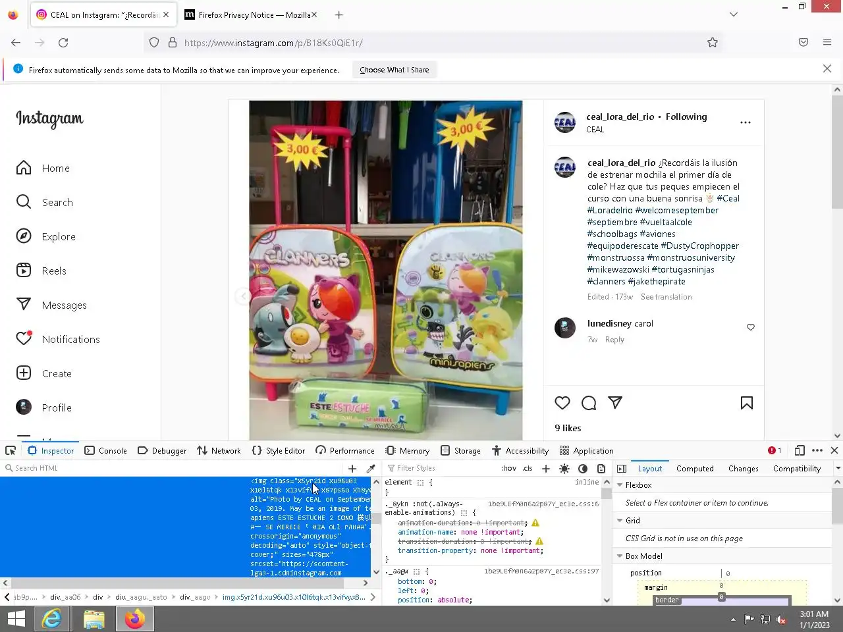The image size is (843, 632).
Task: Open the Performance tab
Action: [x=345, y=451]
